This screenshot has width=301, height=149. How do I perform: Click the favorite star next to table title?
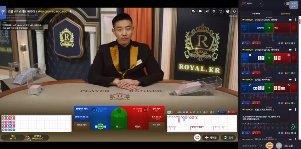pyautogui.click(x=70, y=11)
